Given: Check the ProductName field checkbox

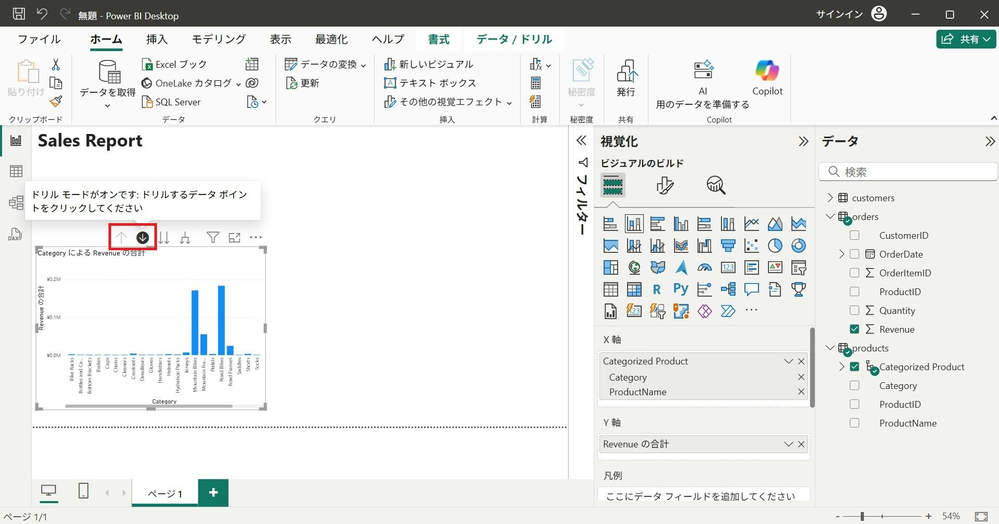Looking at the screenshot, I should coord(854,423).
